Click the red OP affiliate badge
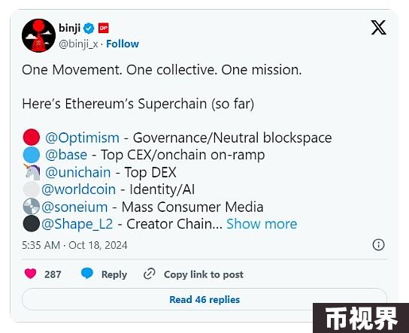Image resolution: width=409 pixels, height=333 pixels. tap(103, 28)
